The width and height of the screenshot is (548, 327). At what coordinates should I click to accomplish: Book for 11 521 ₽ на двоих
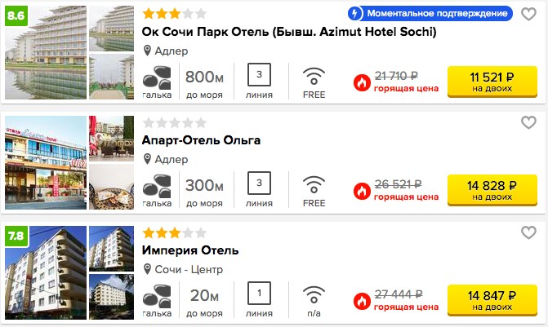(x=492, y=82)
